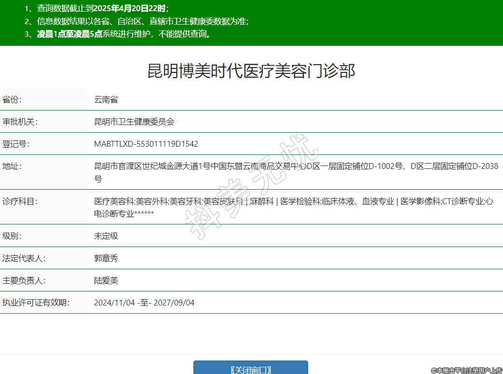Select the 执业许可证有效期 field label
The image size is (503, 374).
coord(36,303)
